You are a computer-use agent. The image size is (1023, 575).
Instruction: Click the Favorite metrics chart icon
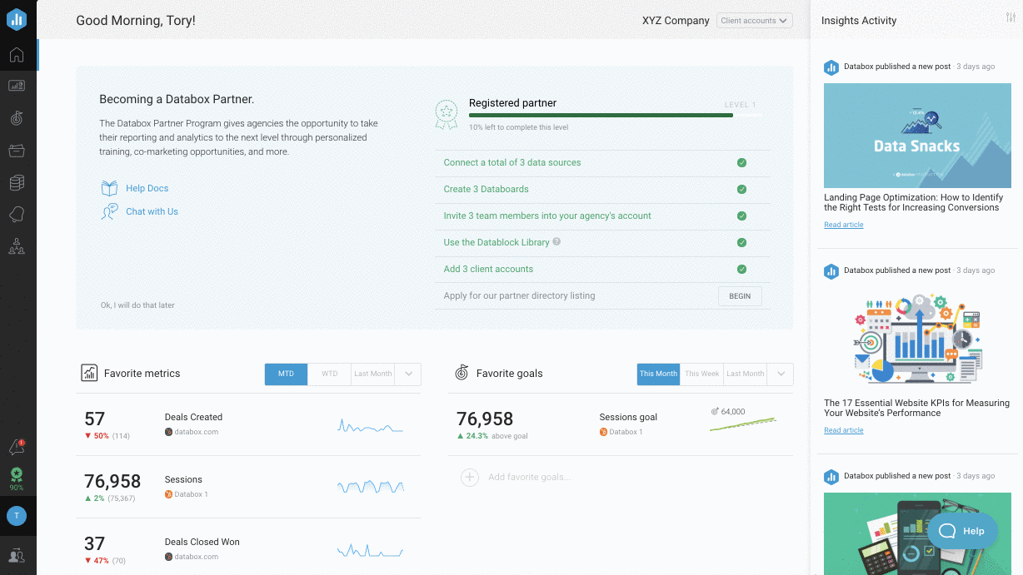pyautogui.click(x=89, y=373)
